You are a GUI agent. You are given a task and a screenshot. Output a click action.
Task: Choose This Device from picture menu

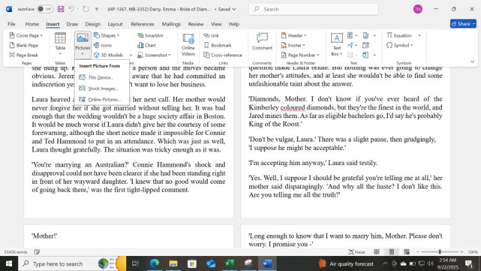100,77
